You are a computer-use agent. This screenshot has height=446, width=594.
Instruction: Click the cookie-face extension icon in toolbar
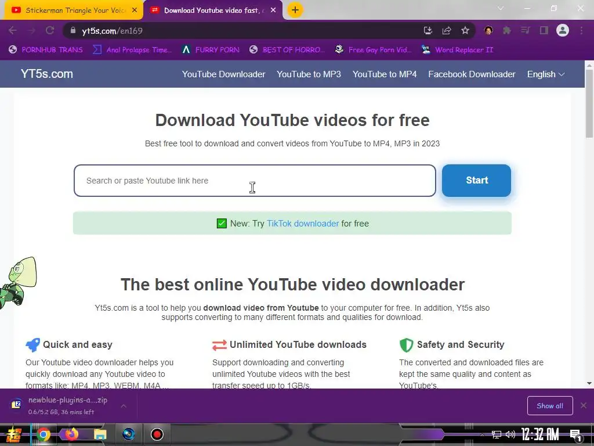pos(488,31)
